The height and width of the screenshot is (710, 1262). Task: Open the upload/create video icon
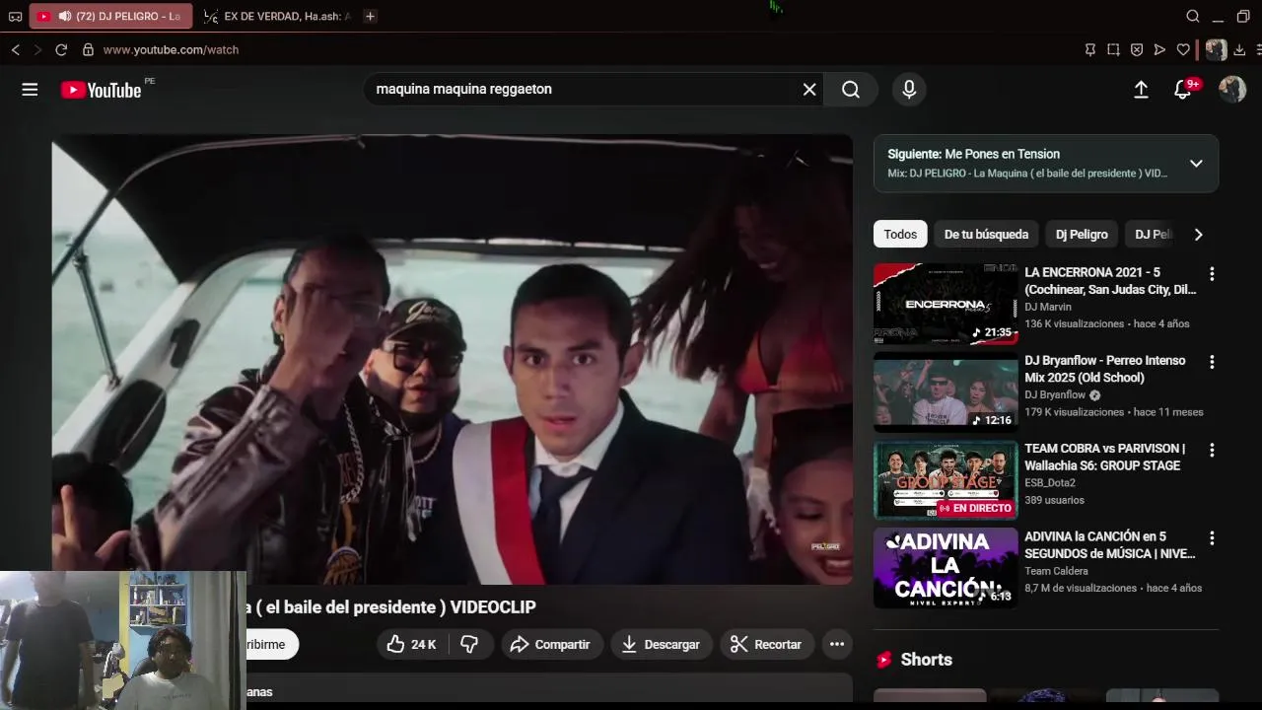[1141, 90]
